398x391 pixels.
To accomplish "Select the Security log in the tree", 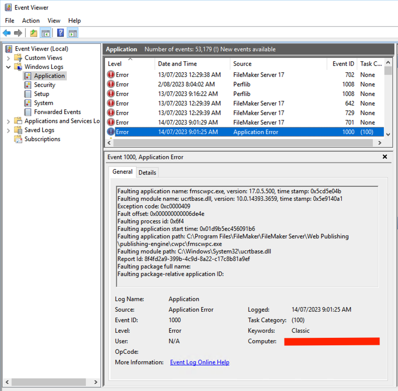I will pyautogui.click(x=44, y=85).
